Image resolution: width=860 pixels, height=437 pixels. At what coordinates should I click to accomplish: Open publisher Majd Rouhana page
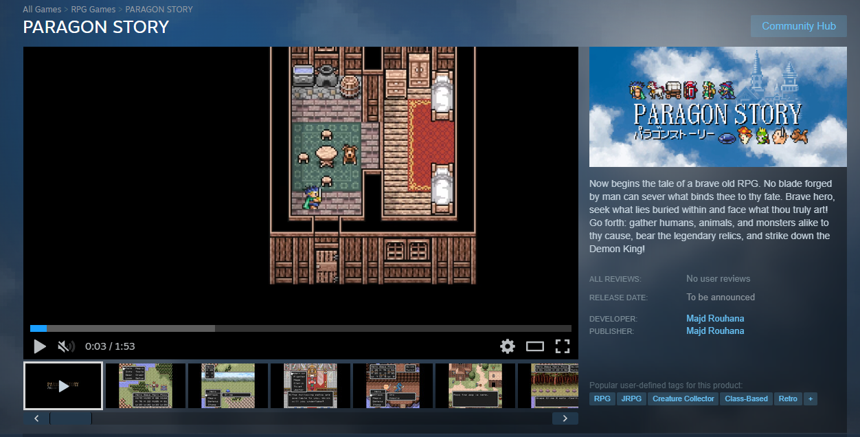pos(715,331)
